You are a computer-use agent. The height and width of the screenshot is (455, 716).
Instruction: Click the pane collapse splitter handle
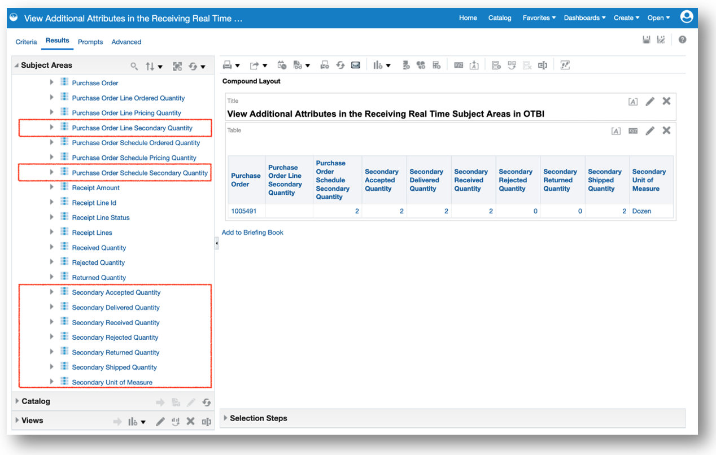[216, 243]
